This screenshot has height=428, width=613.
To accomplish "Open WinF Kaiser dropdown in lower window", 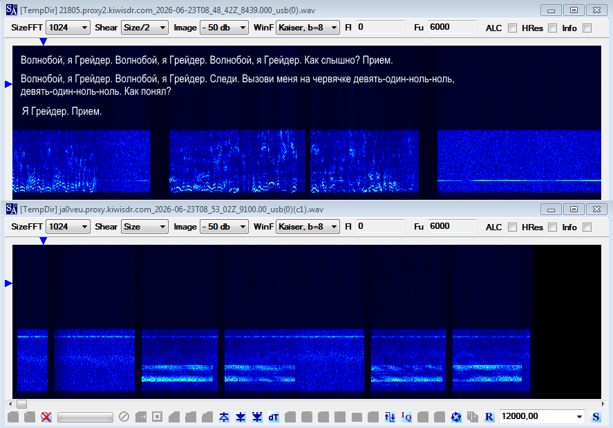I will (x=308, y=227).
